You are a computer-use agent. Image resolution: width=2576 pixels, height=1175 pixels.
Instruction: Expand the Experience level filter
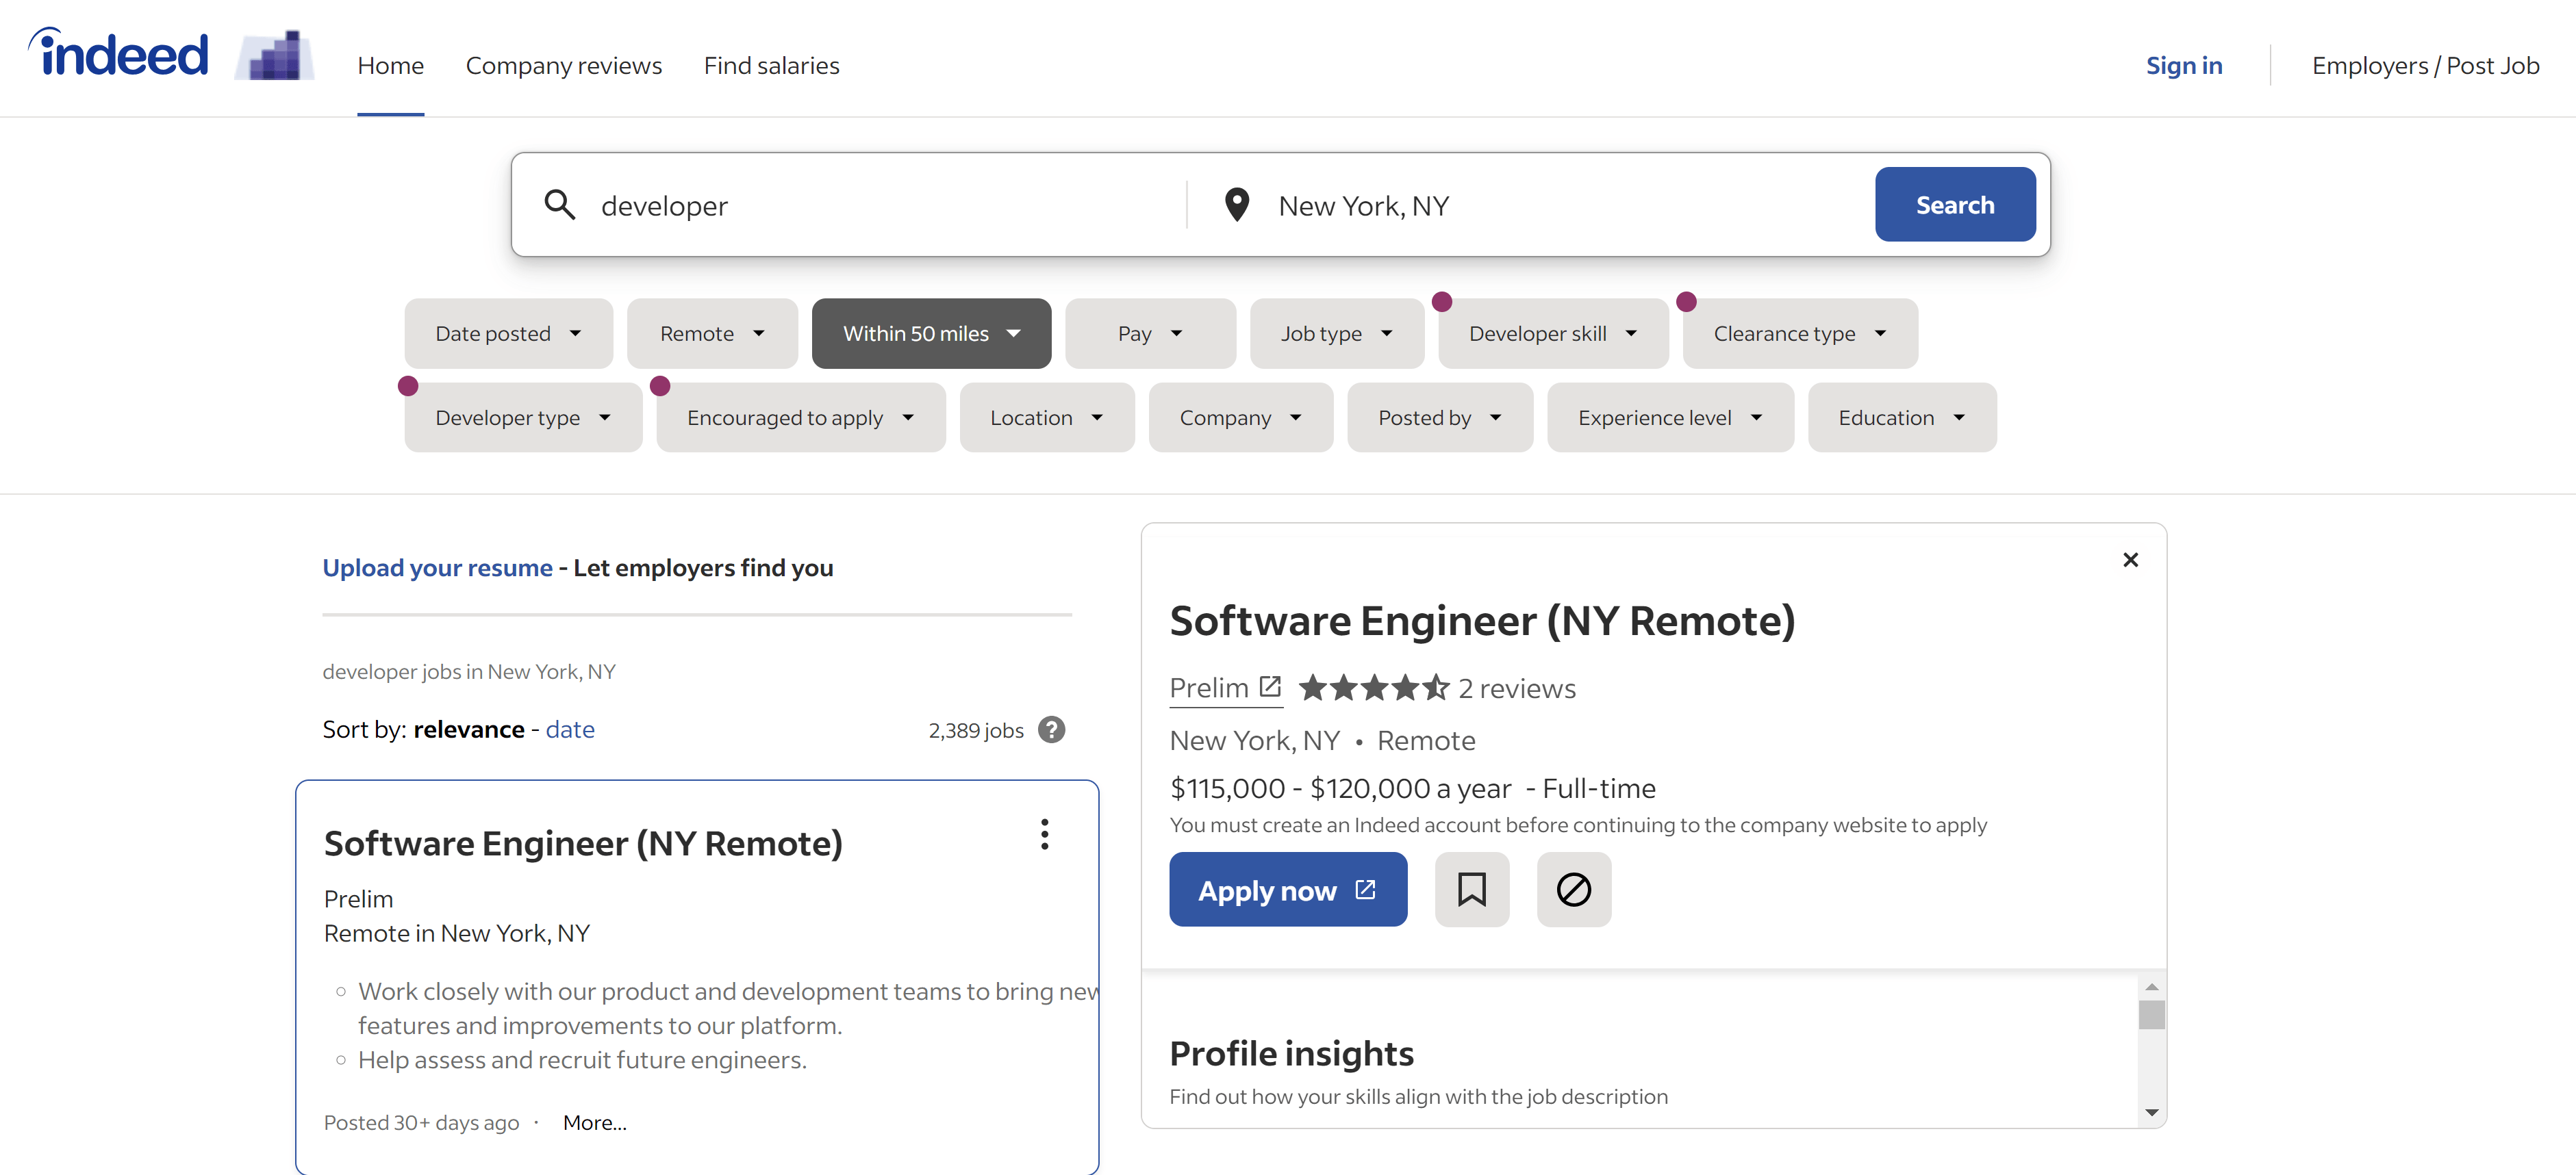[x=1670, y=417]
